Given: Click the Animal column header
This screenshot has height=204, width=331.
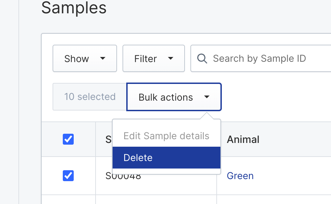Looking at the screenshot, I should click(x=243, y=139).
